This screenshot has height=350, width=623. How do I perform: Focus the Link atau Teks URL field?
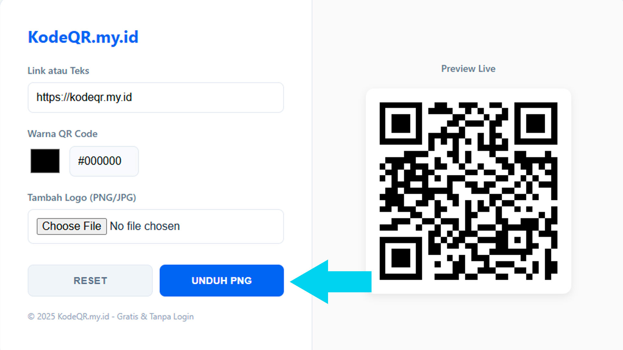156,97
